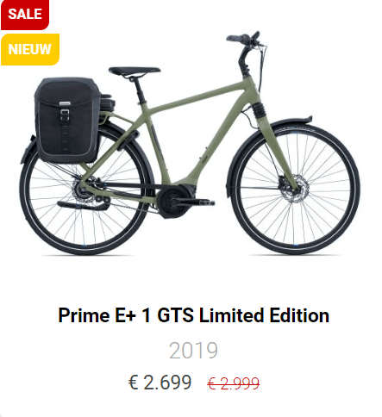Viewport: 382px width, 417px height.
Task: Click the green e-bike product image
Action: pyautogui.click(x=190, y=144)
